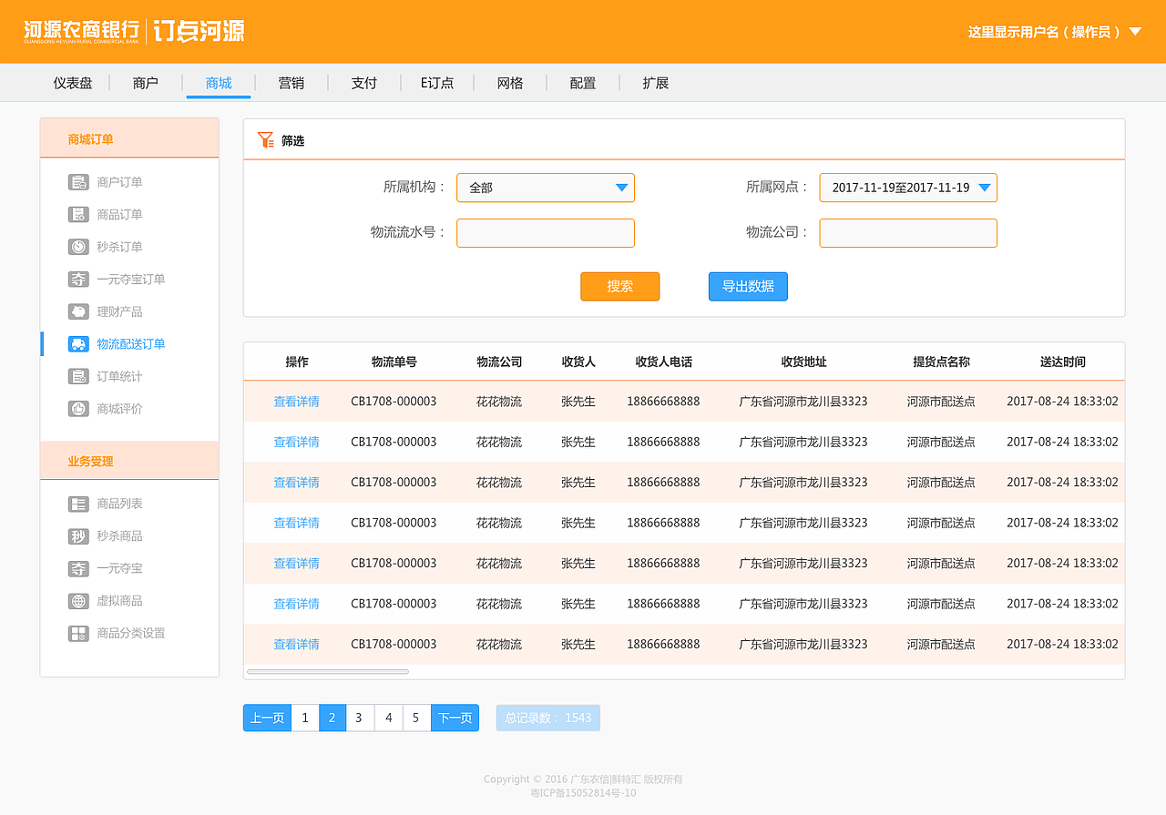This screenshot has height=815, width=1166.
Task: Open the 扩展 tab
Action: (x=656, y=83)
